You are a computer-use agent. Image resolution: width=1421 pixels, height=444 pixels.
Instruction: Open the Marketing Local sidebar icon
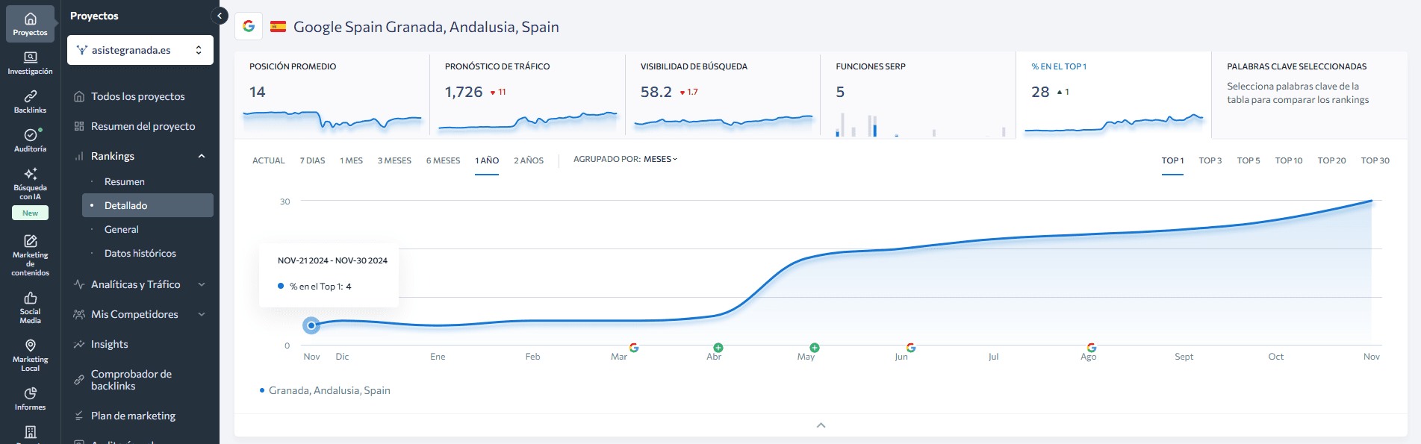30,354
